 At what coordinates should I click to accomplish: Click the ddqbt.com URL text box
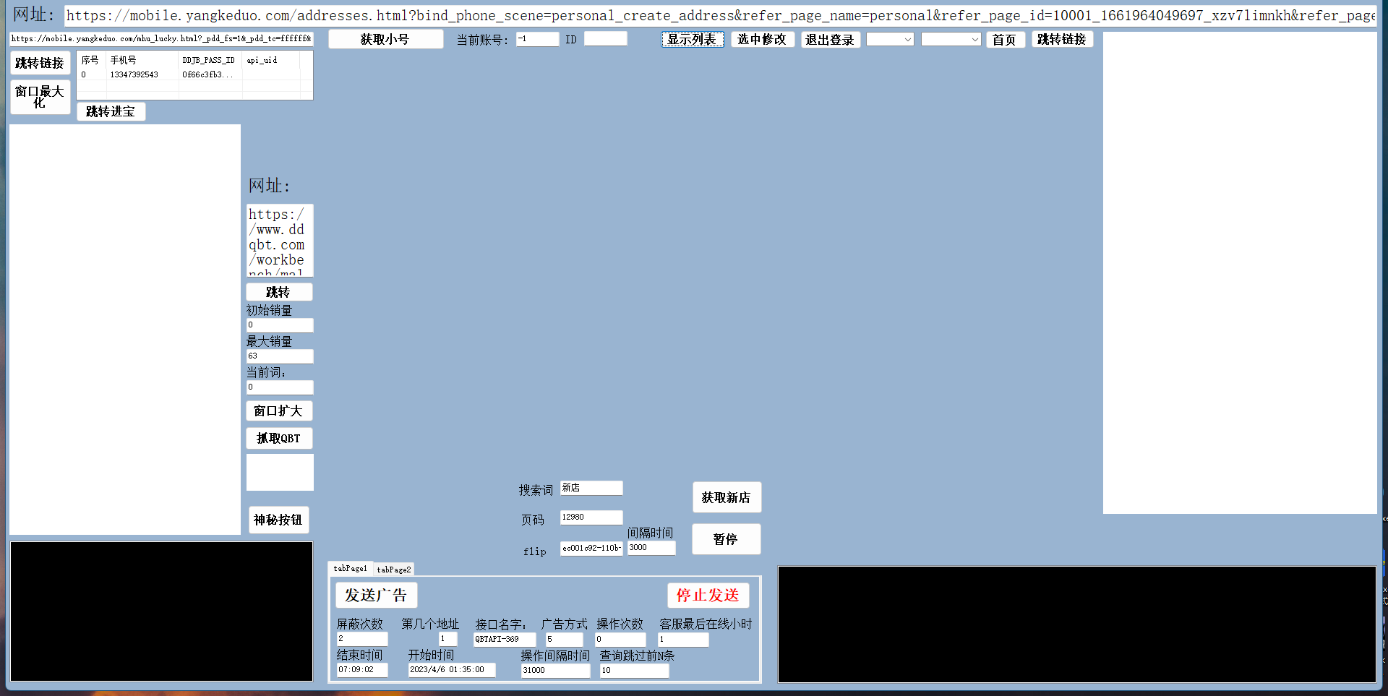(x=280, y=240)
